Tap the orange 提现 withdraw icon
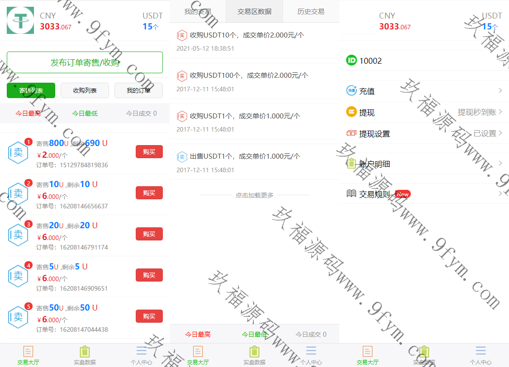Screen dimensions: 509x367 (352, 112)
